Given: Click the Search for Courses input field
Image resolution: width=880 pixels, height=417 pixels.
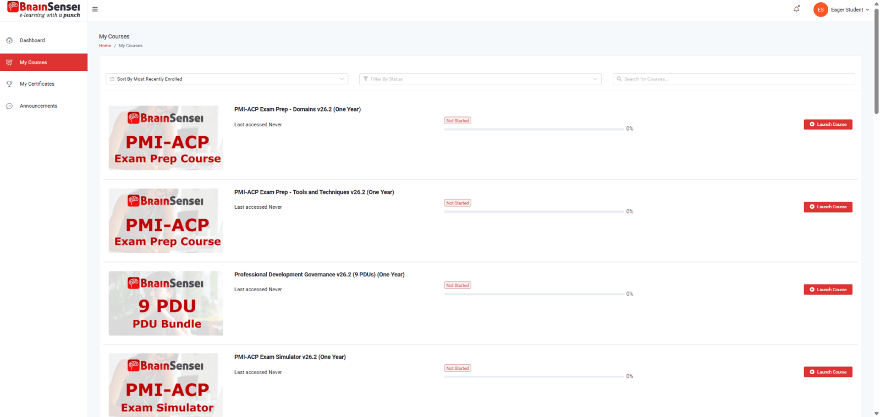Looking at the screenshot, I should [x=734, y=79].
